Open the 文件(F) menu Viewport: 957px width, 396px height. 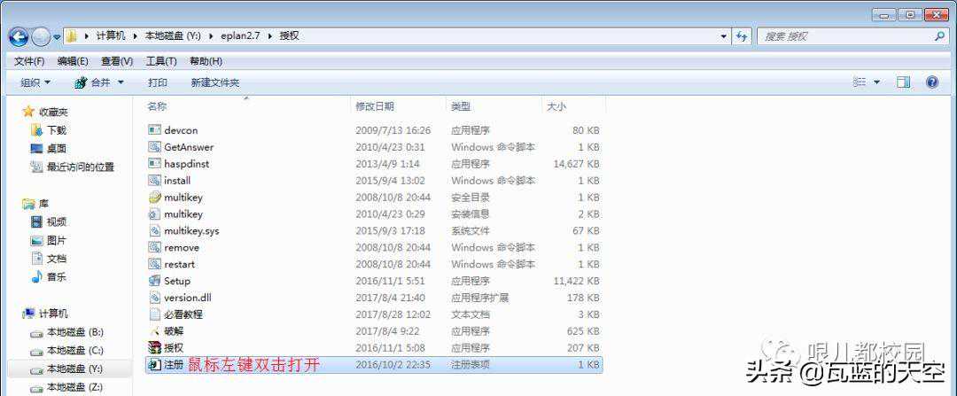[x=29, y=61]
